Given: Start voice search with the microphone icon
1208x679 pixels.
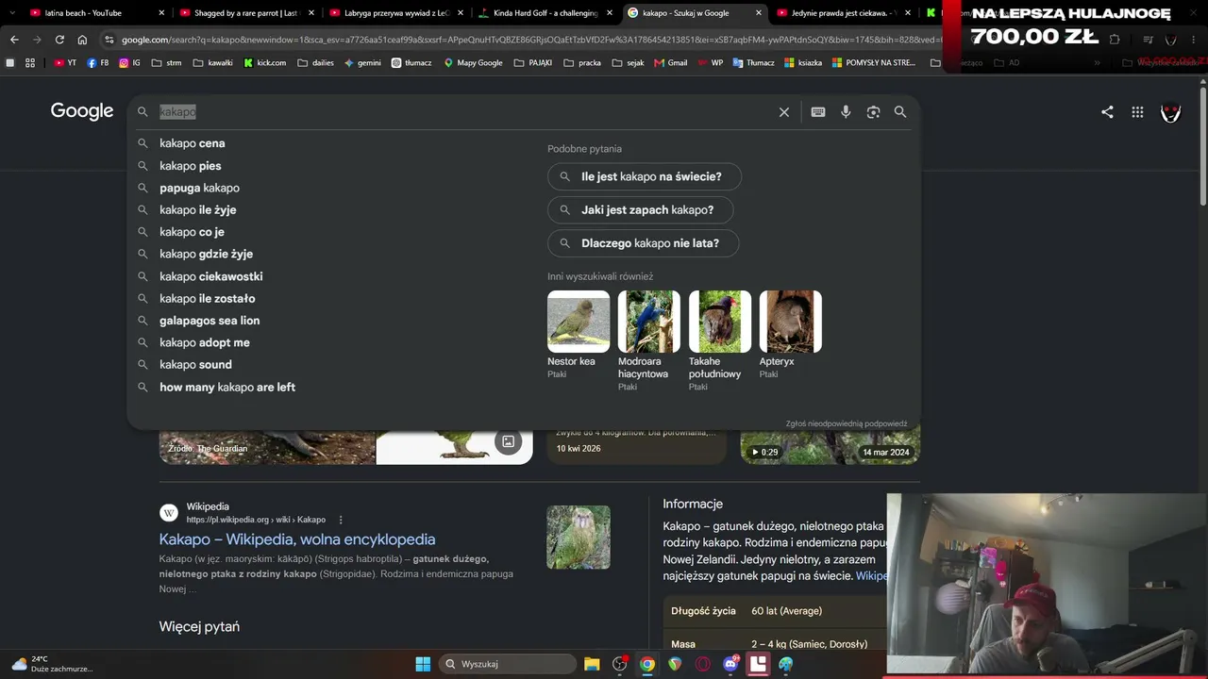Looking at the screenshot, I should 846,112.
